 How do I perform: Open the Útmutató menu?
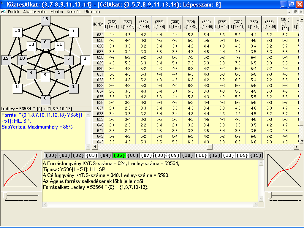92,12
